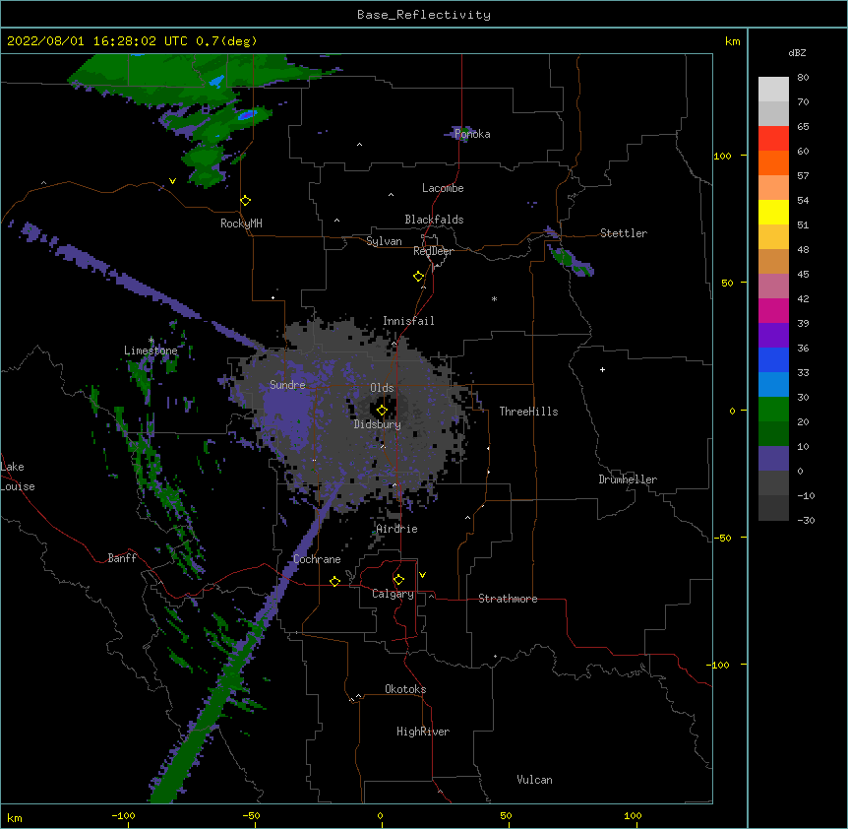
Task: Click the yellow diamond marker beside RockyMH
Action: click(245, 201)
